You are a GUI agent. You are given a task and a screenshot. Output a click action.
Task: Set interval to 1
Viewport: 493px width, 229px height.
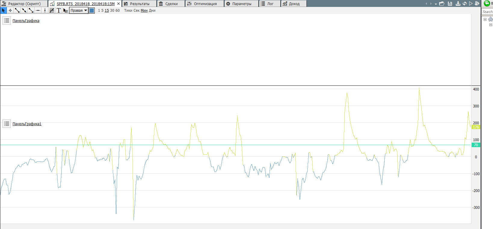(99, 11)
